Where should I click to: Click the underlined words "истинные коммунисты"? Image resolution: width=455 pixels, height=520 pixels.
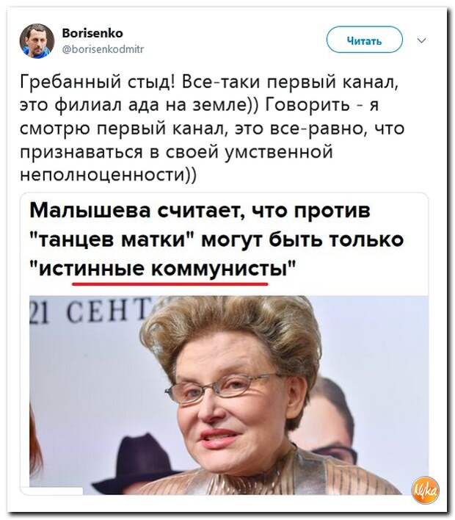(x=163, y=268)
